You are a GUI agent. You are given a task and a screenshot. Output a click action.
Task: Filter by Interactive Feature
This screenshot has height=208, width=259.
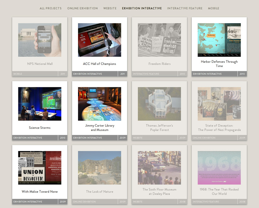pyautogui.click(x=185, y=8)
